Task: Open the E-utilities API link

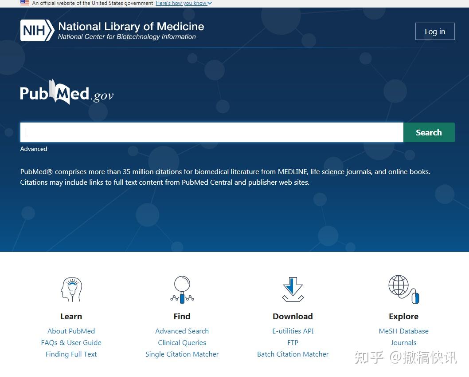Action: point(293,331)
